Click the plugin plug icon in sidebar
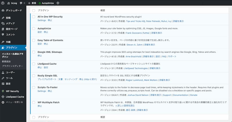This screenshot has width=232, height=122. (x=3, y=48)
